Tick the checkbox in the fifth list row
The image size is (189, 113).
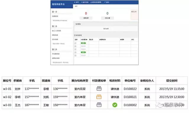(76, 55)
